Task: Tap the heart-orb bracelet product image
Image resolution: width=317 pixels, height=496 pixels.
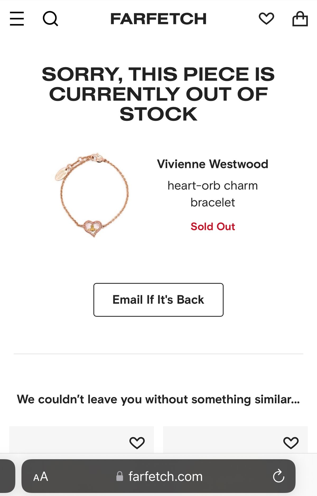Action: 92,195
